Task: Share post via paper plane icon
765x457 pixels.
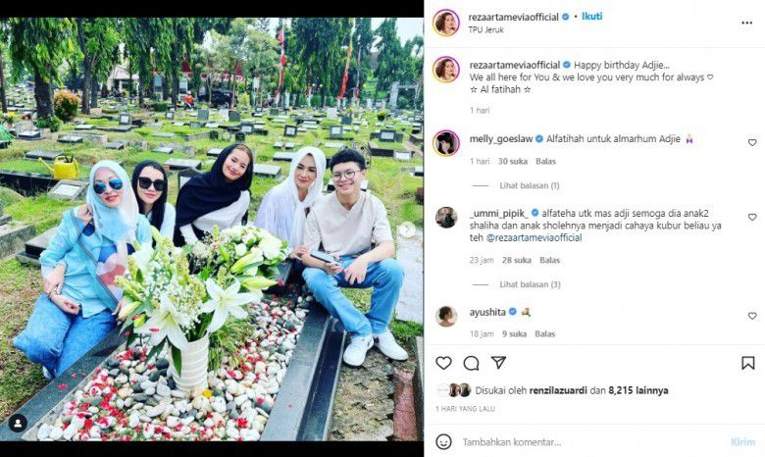Action: 498,363
